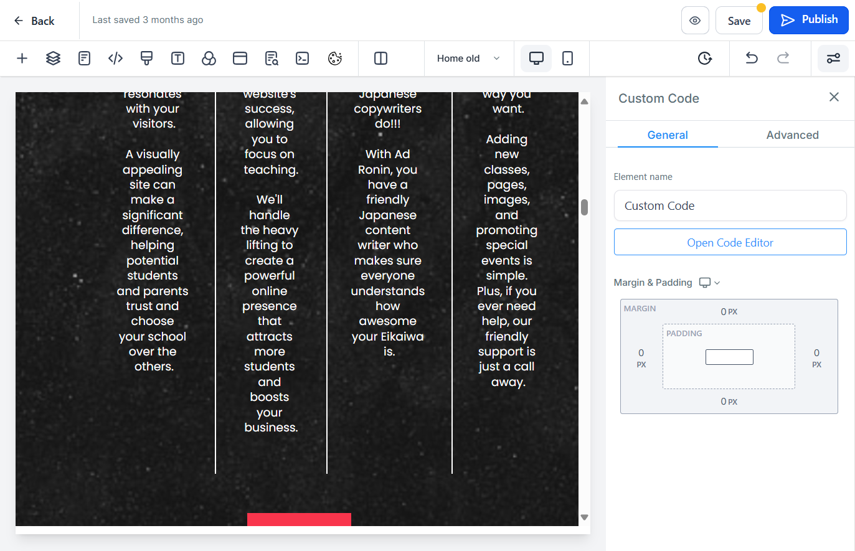Expand Margin & Padding device selector
Image resolution: width=855 pixels, height=551 pixels.
[709, 283]
